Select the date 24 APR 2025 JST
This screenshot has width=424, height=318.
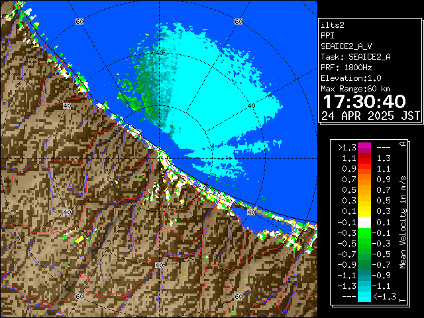click(370, 116)
